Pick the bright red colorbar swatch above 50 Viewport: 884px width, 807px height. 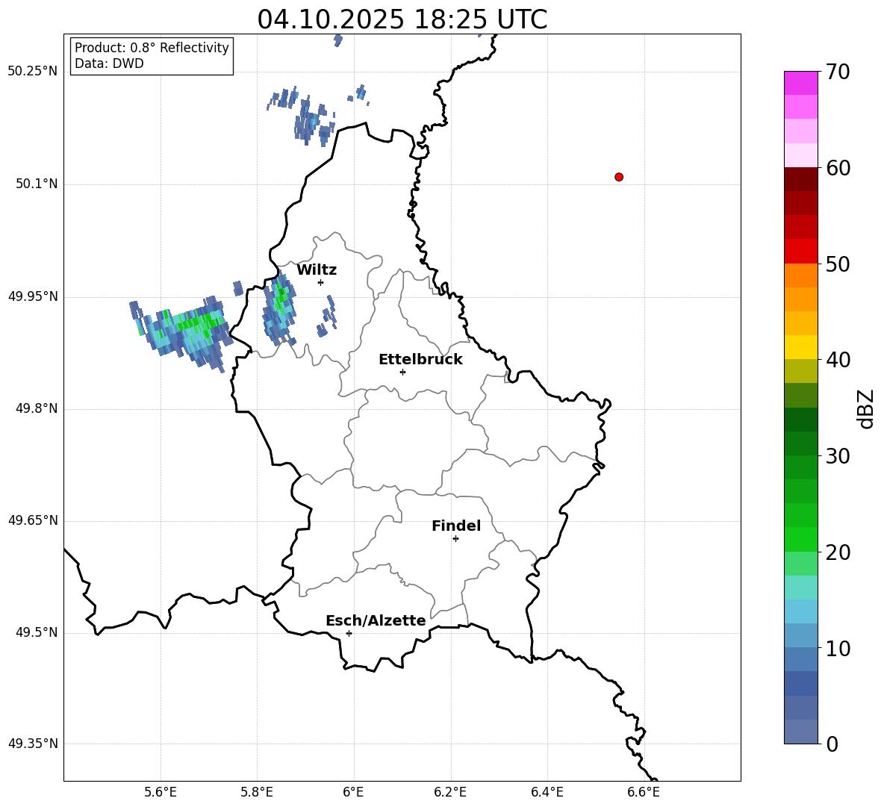coord(801,252)
